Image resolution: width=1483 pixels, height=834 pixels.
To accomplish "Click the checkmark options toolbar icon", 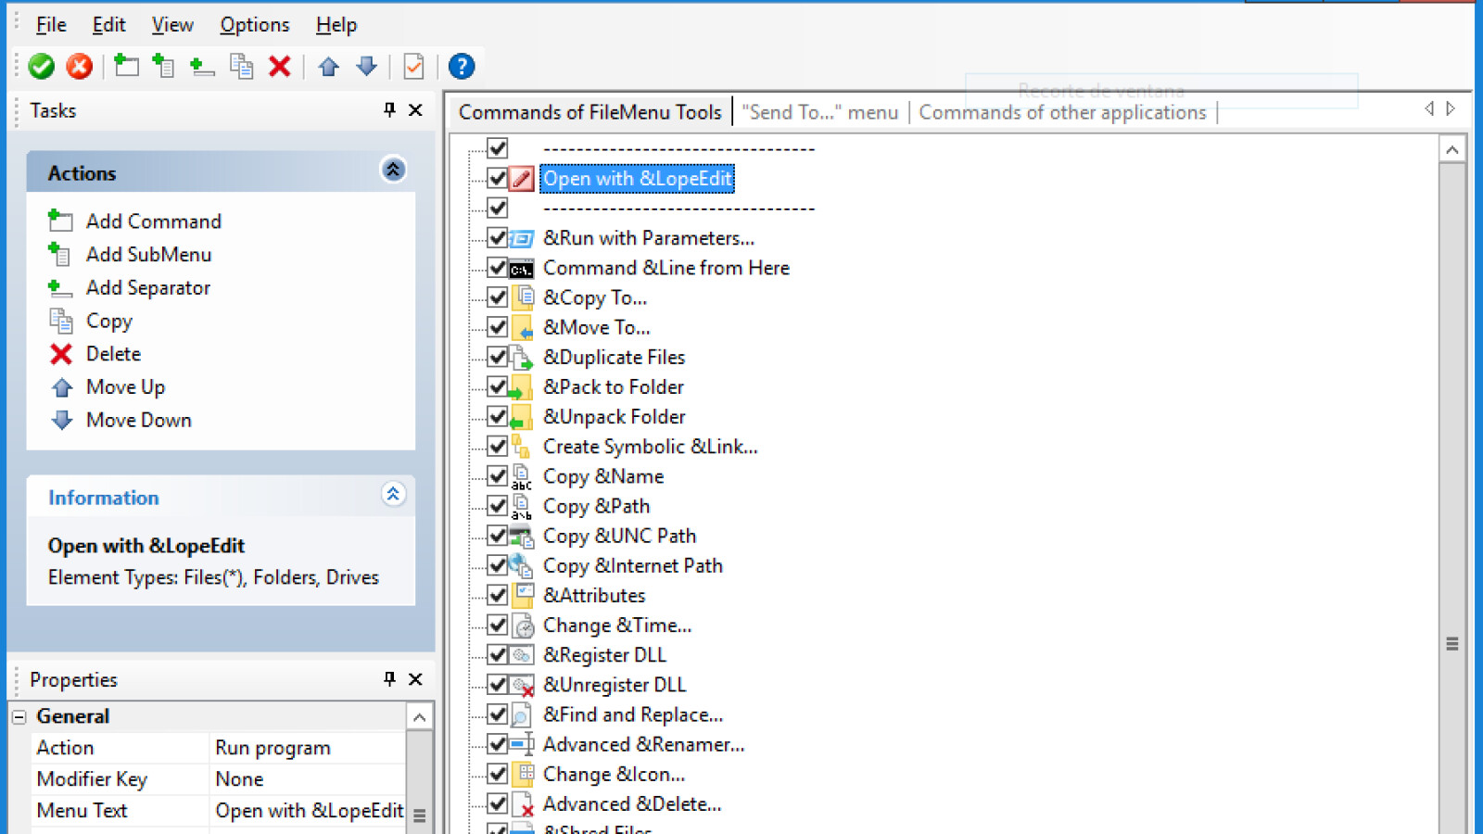I will point(414,67).
